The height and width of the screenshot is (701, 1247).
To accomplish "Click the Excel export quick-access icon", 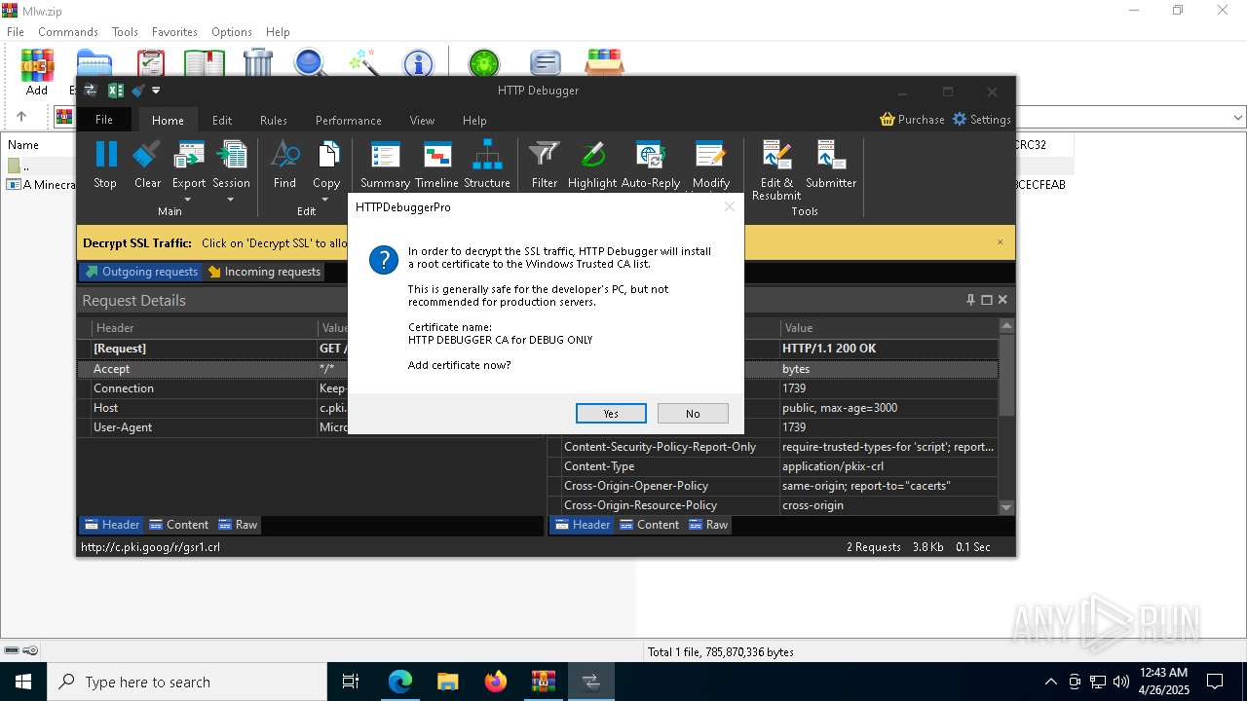I will tap(115, 91).
